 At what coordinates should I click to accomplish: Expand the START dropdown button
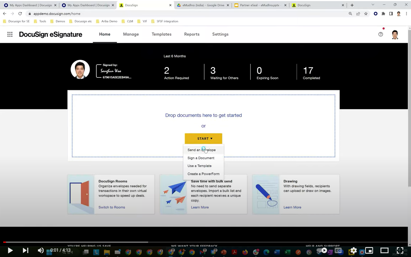tap(203, 138)
